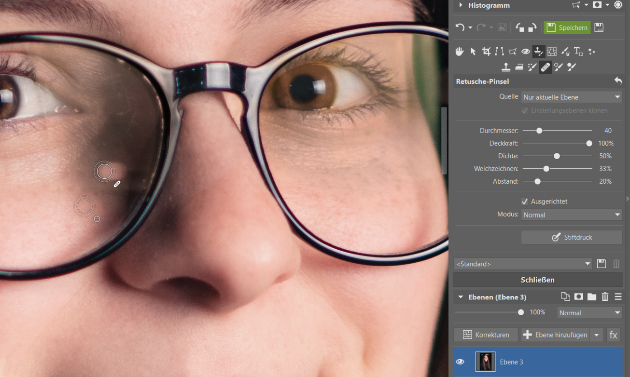
Task: Open the Ebenen hamburger menu
Action: click(618, 297)
